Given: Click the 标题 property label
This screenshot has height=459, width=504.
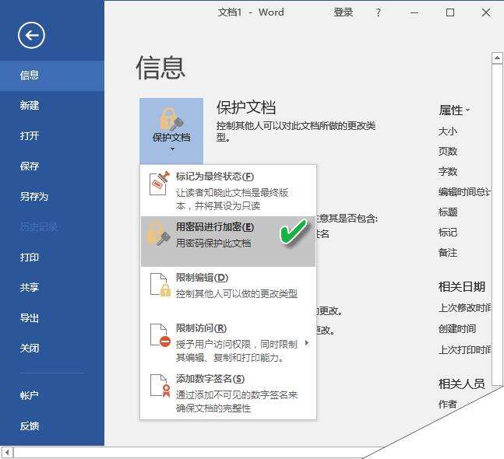Looking at the screenshot, I should click(x=448, y=212).
